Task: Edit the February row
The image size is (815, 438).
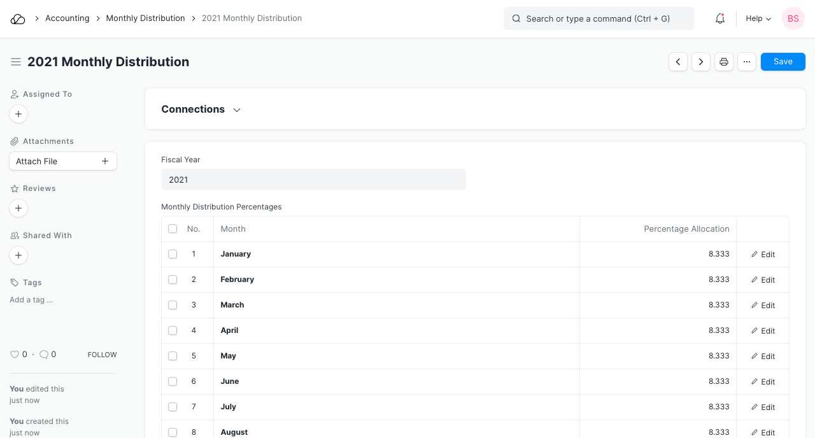Action: click(763, 279)
